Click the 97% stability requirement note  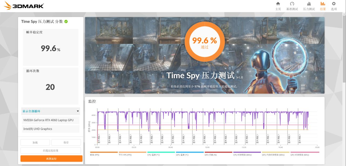tap(205, 87)
